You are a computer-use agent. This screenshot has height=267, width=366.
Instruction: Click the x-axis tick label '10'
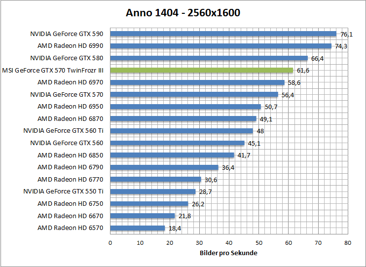(140, 243)
